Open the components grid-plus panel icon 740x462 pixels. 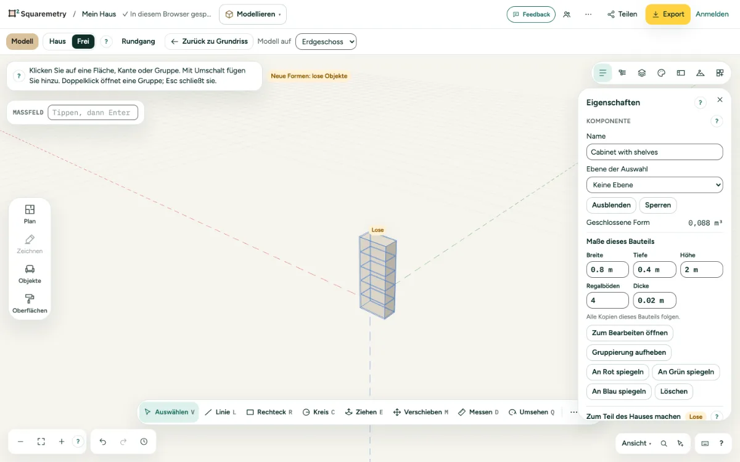720,73
